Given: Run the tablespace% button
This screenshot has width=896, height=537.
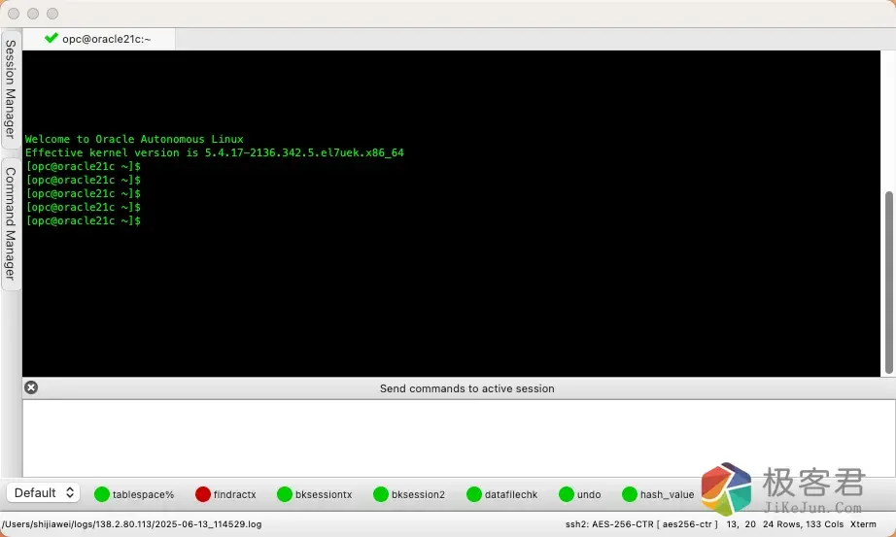Looking at the screenshot, I should 134,494.
